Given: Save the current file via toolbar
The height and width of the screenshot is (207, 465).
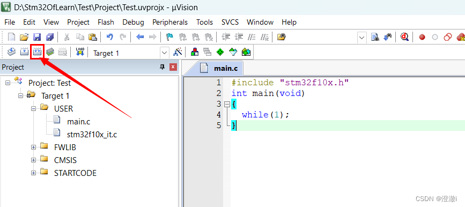Looking at the screenshot, I should coord(37,37).
